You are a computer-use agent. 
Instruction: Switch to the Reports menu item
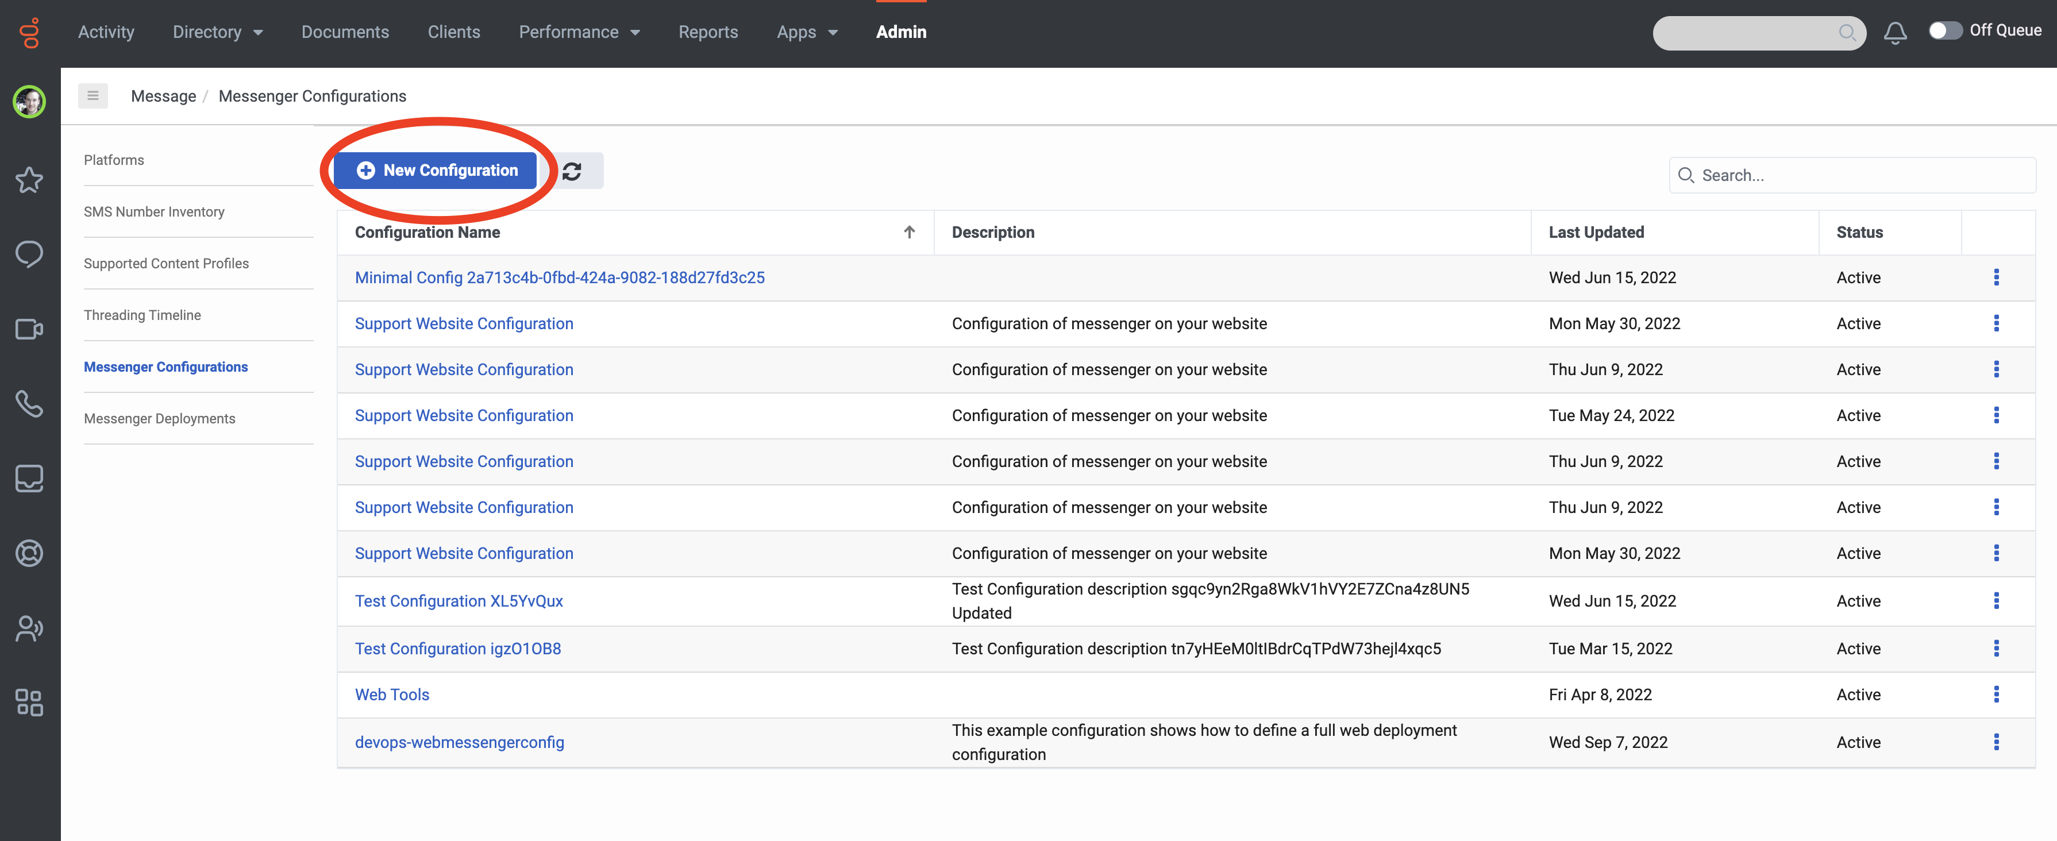pyautogui.click(x=708, y=32)
